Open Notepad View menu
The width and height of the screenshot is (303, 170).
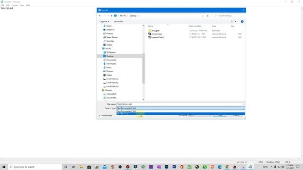22,5
